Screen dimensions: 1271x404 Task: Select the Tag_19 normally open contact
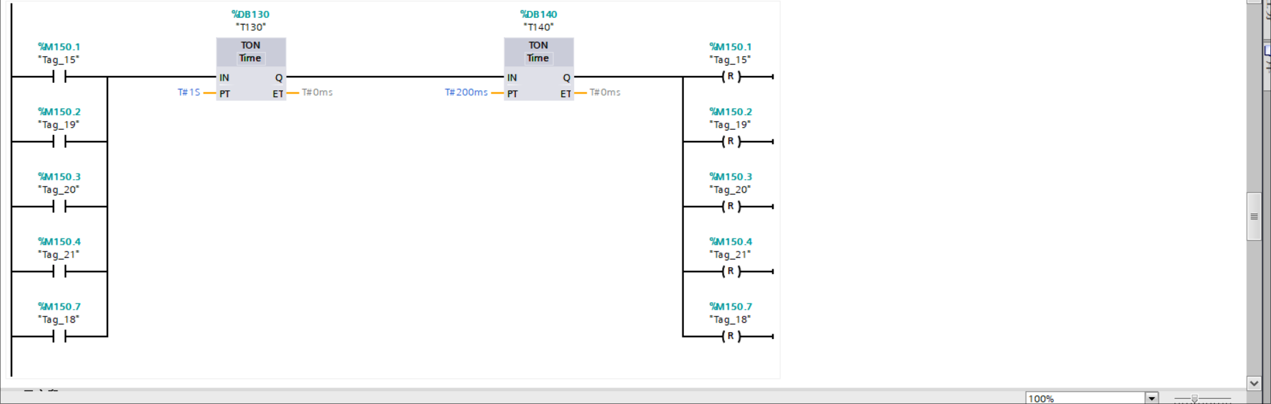59,142
